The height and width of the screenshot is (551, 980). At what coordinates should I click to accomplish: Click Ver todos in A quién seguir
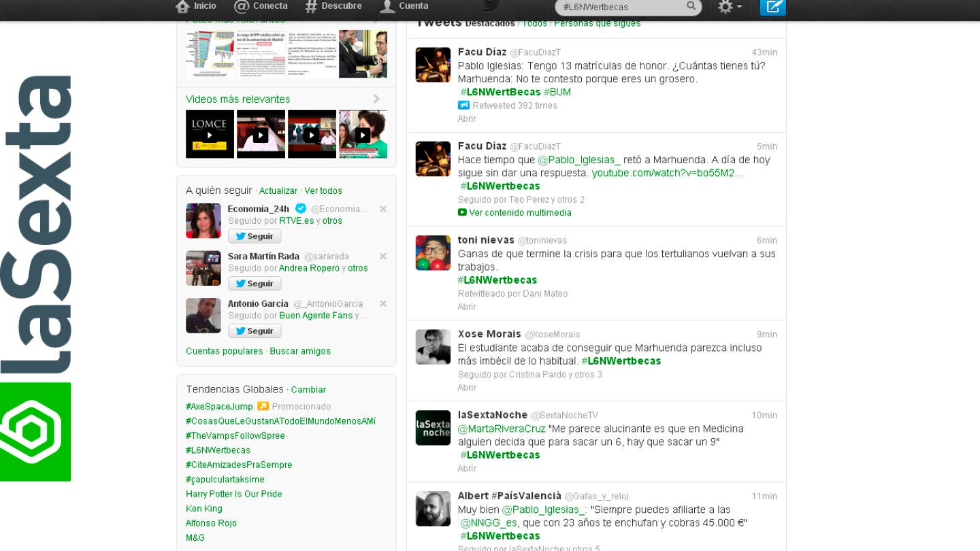(x=323, y=191)
